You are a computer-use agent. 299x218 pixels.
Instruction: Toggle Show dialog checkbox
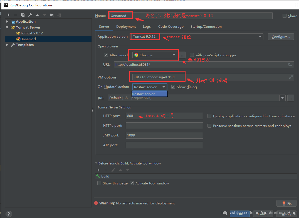point(173,87)
